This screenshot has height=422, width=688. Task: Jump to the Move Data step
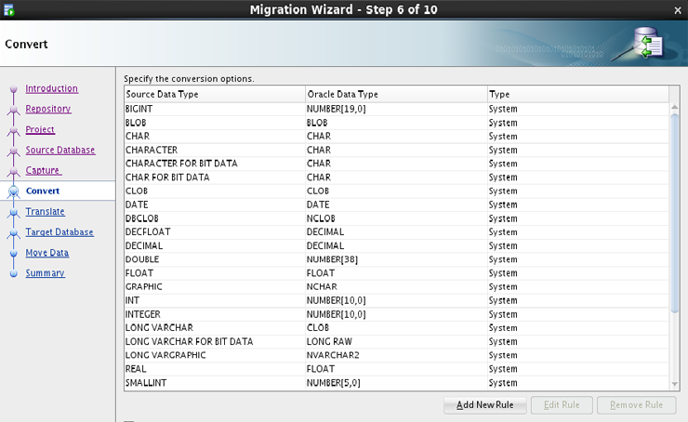point(46,253)
